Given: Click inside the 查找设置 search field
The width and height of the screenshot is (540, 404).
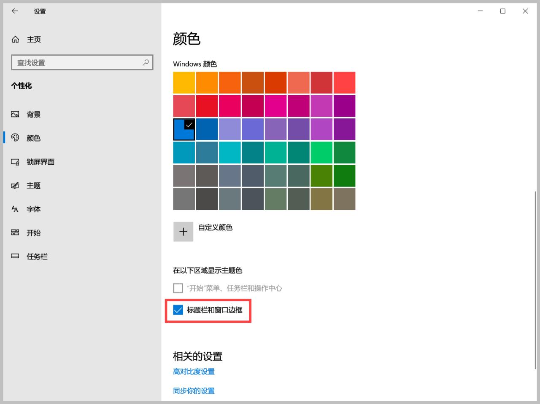Looking at the screenshot, I should point(76,62).
